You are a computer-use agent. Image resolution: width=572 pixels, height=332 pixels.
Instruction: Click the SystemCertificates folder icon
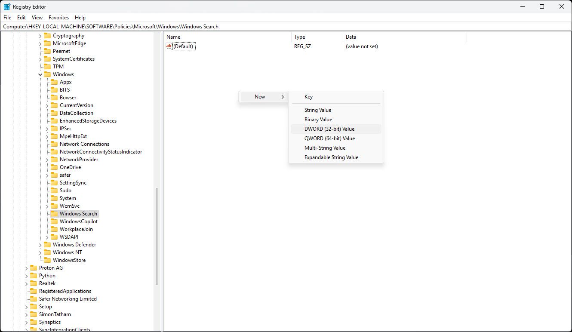point(47,59)
